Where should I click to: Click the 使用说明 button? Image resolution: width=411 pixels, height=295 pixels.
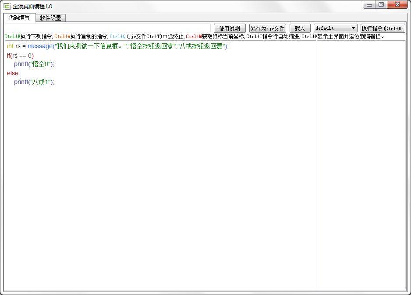point(230,28)
